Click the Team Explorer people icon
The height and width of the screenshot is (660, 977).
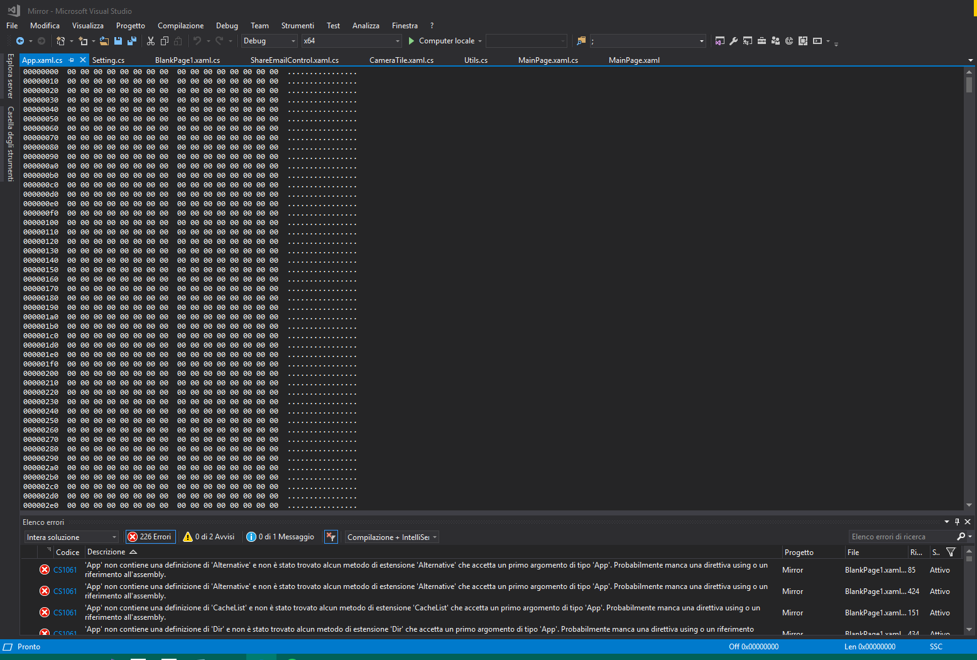coord(775,41)
